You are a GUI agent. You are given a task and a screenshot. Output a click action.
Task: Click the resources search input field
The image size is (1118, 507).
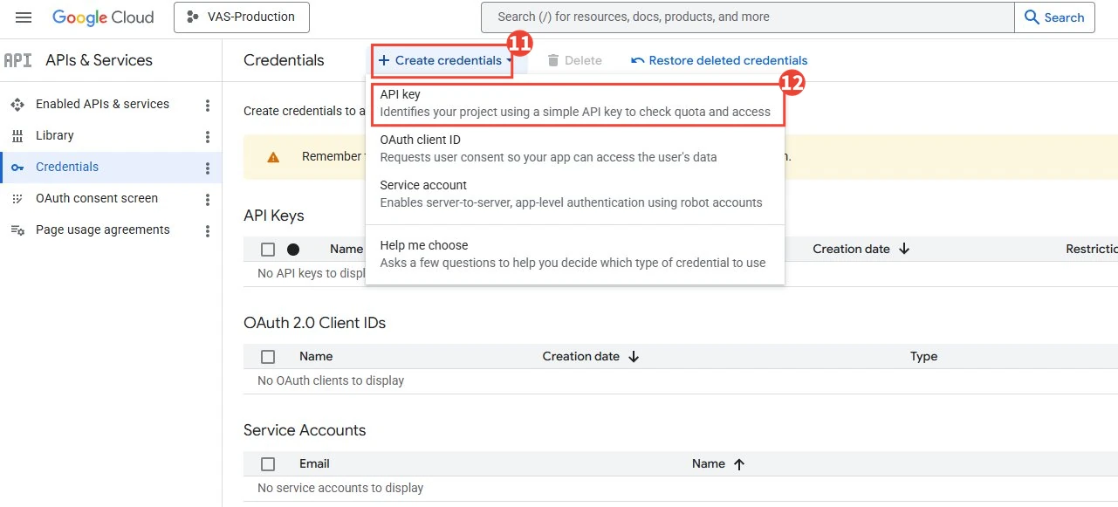coord(748,17)
